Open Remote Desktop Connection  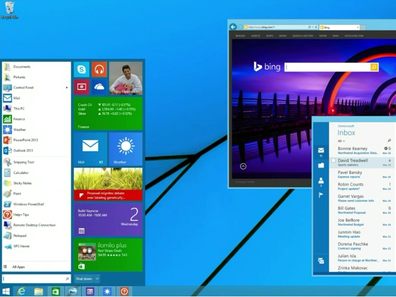point(36,225)
